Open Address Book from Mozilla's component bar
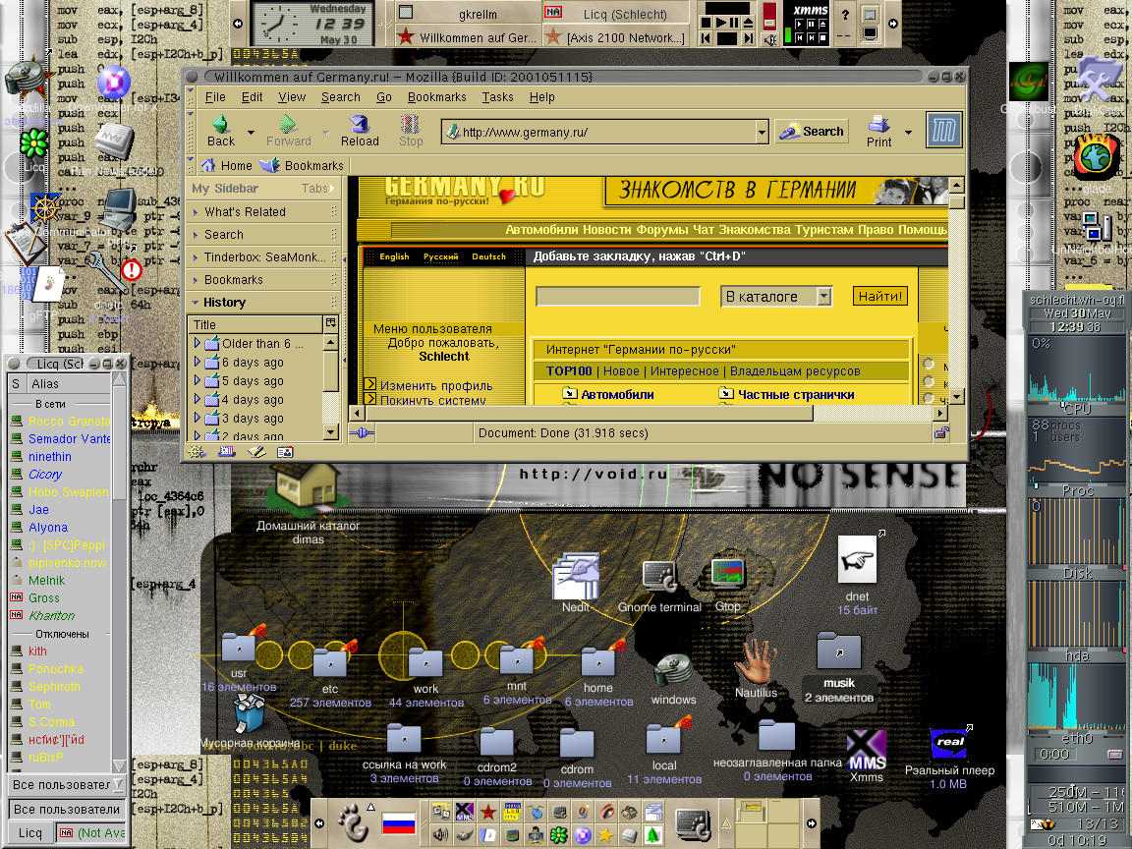The height and width of the screenshot is (849, 1132). [x=285, y=452]
